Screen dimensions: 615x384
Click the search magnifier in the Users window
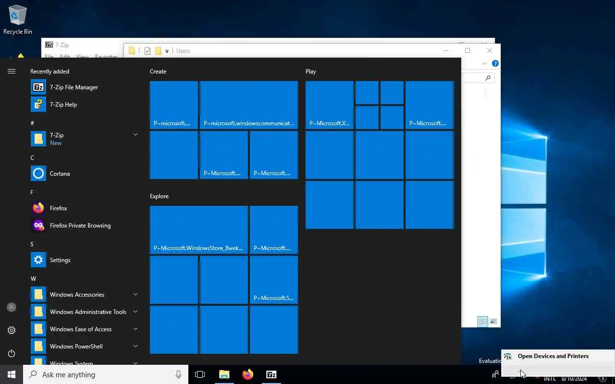488,78
